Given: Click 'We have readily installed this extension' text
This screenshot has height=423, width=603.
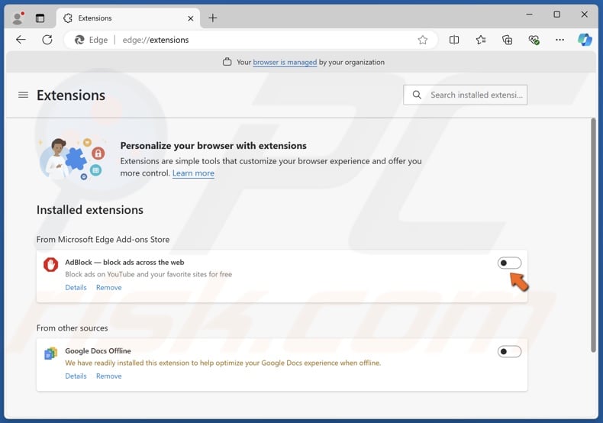Looking at the screenshot, I should 223,363.
